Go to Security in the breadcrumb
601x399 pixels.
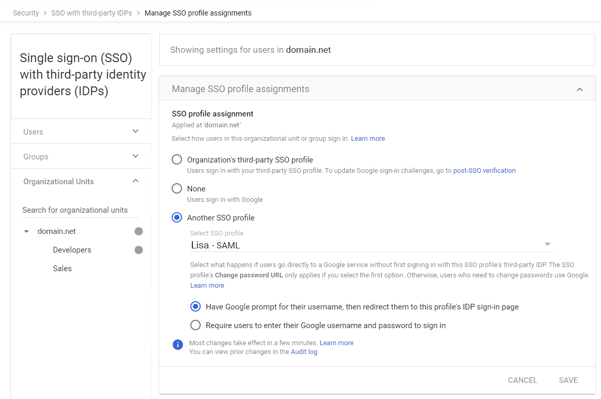tap(26, 13)
